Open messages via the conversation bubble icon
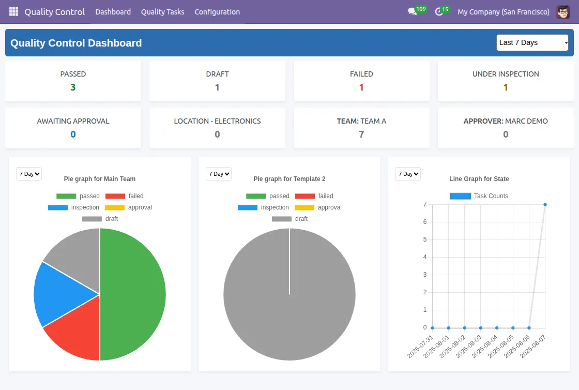579x390 pixels. click(x=413, y=11)
